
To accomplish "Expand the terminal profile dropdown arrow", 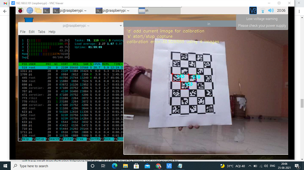I will (x=121, y=25).
